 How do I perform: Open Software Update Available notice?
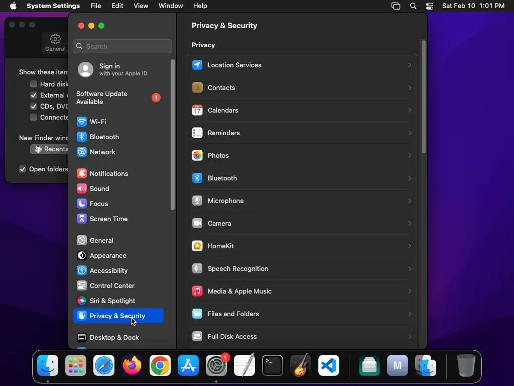click(x=118, y=98)
